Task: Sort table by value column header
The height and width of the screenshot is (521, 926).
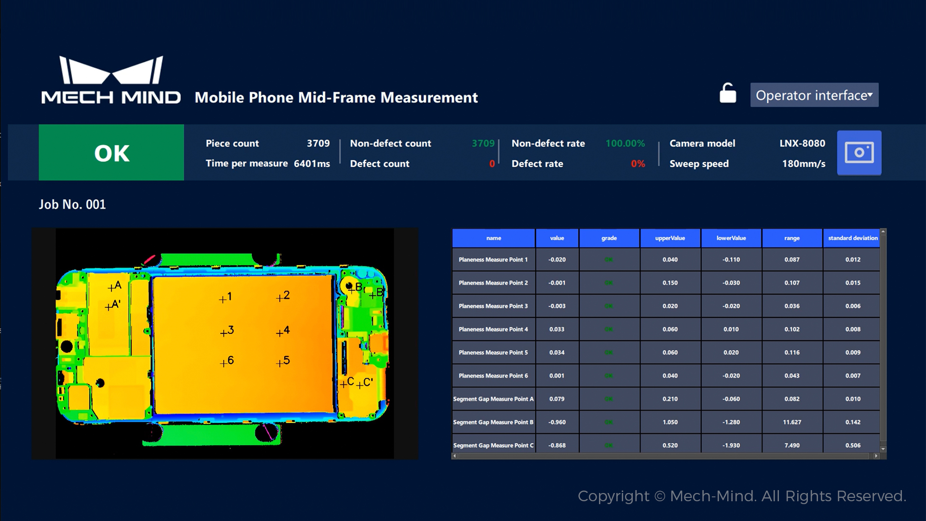Action: click(557, 238)
